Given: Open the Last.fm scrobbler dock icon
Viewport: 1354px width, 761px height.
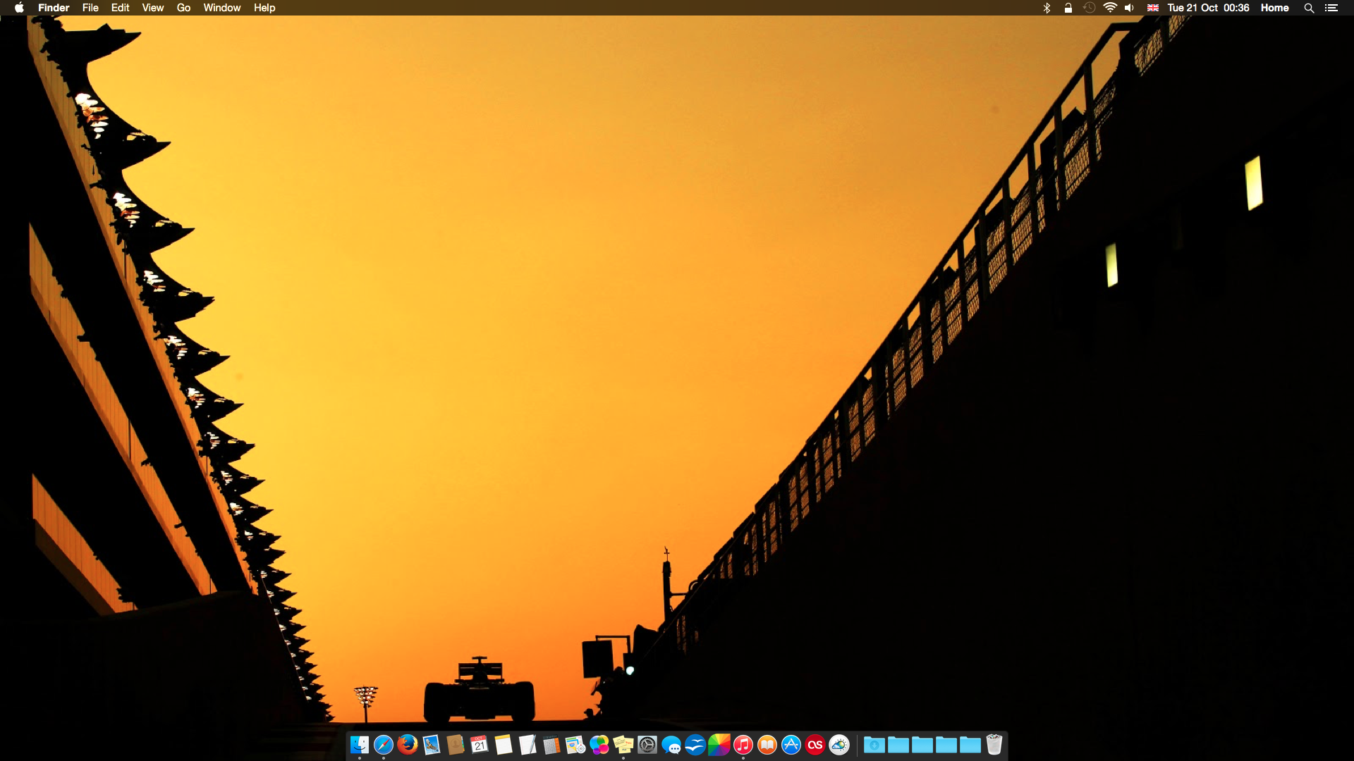Looking at the screenshot, I should pos(815,745).
